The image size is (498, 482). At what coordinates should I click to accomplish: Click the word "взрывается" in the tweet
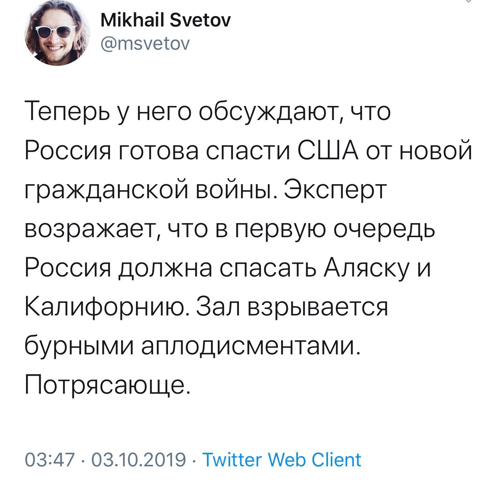(318, 307)
